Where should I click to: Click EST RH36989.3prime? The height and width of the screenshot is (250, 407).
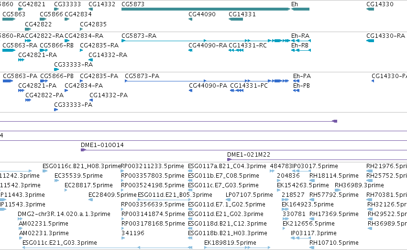click(x=338, y=190)
